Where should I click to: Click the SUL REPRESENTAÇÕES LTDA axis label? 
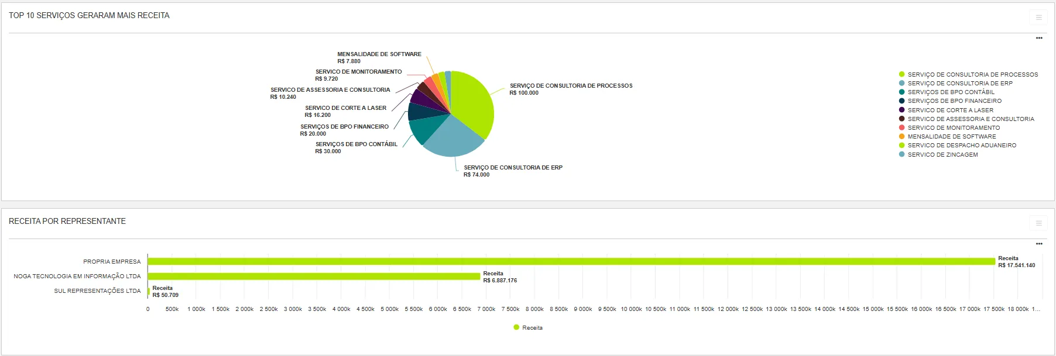click(x=97, y=291)
